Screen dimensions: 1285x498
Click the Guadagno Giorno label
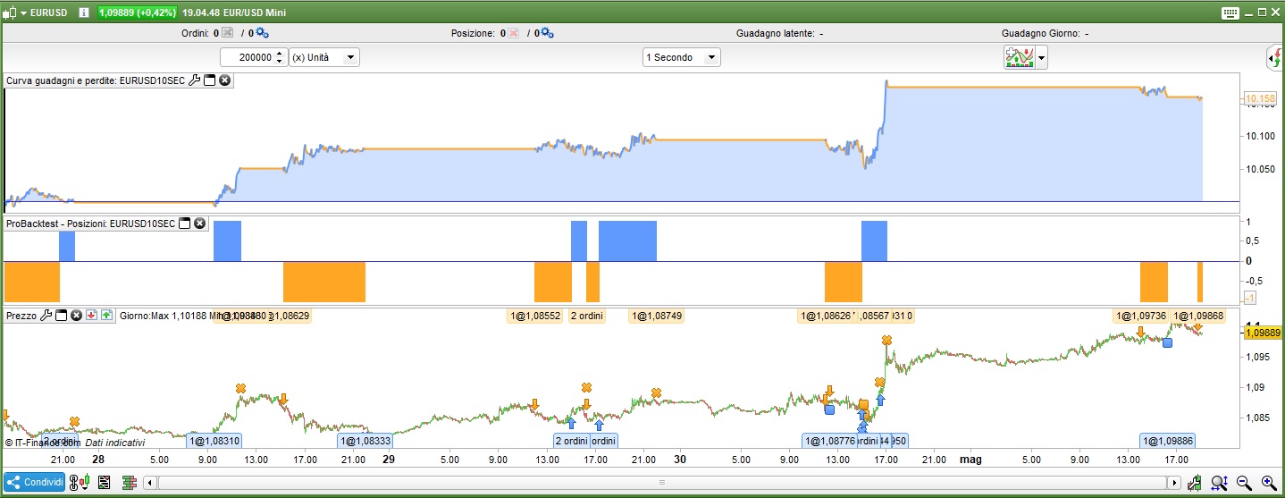[1041, 33]
